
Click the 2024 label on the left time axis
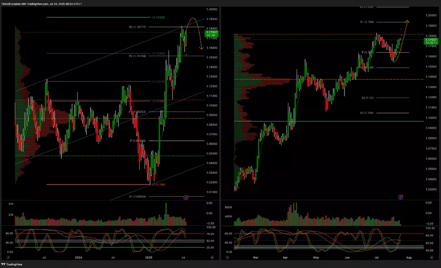pos(79,257)
